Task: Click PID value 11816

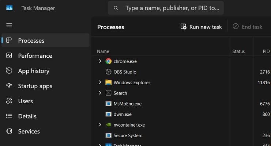Action: [x=264, y=82]
